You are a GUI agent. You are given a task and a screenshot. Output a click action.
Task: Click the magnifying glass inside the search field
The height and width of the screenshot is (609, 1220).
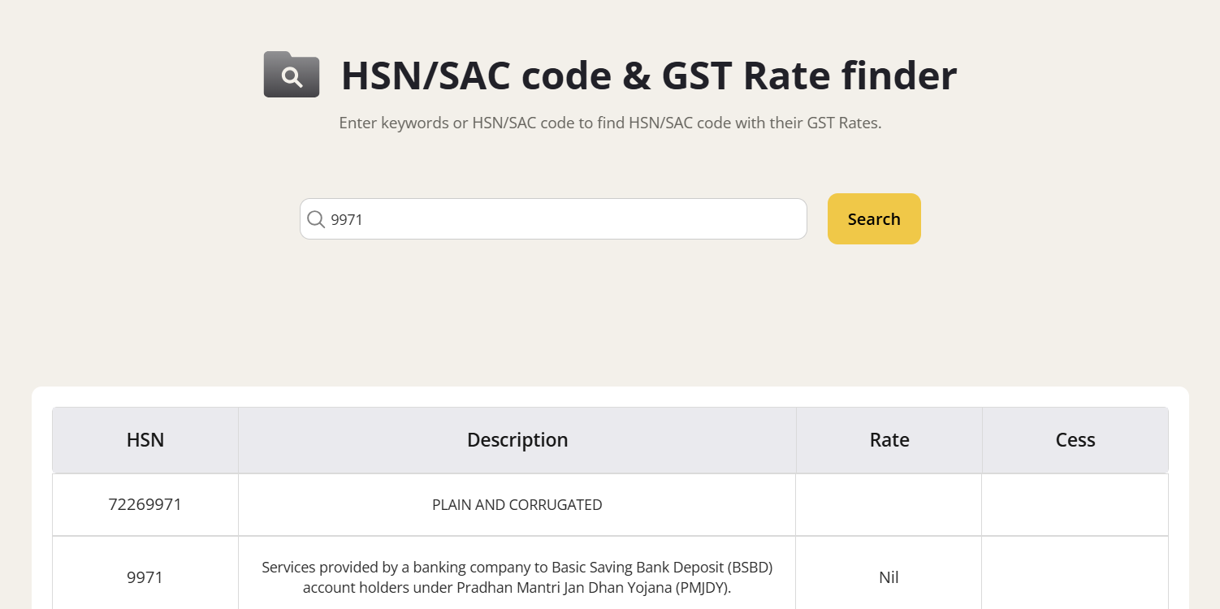(x=316, y=218)
